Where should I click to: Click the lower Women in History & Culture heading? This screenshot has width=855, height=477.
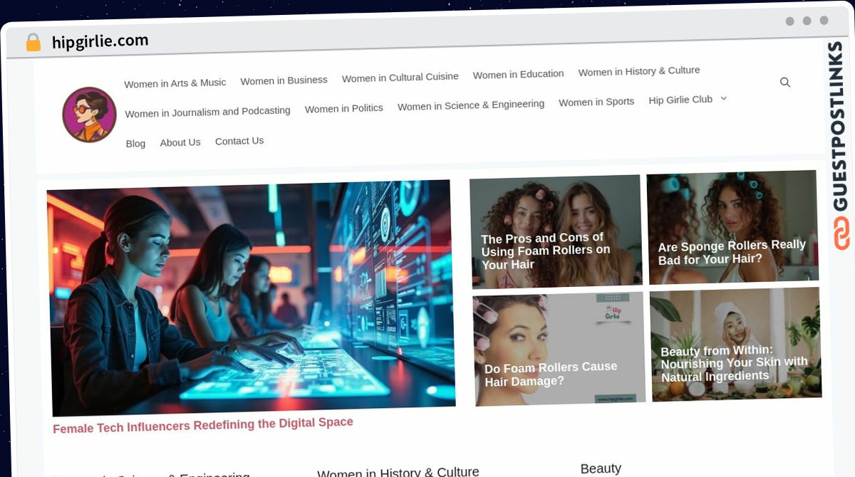coord(398,472)
